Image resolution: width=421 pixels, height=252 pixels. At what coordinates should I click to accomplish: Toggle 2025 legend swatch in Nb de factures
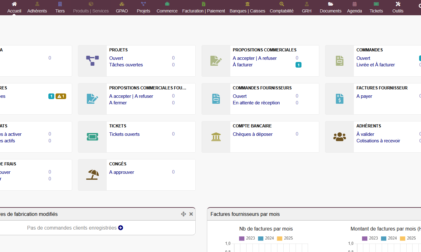[280, 238]
